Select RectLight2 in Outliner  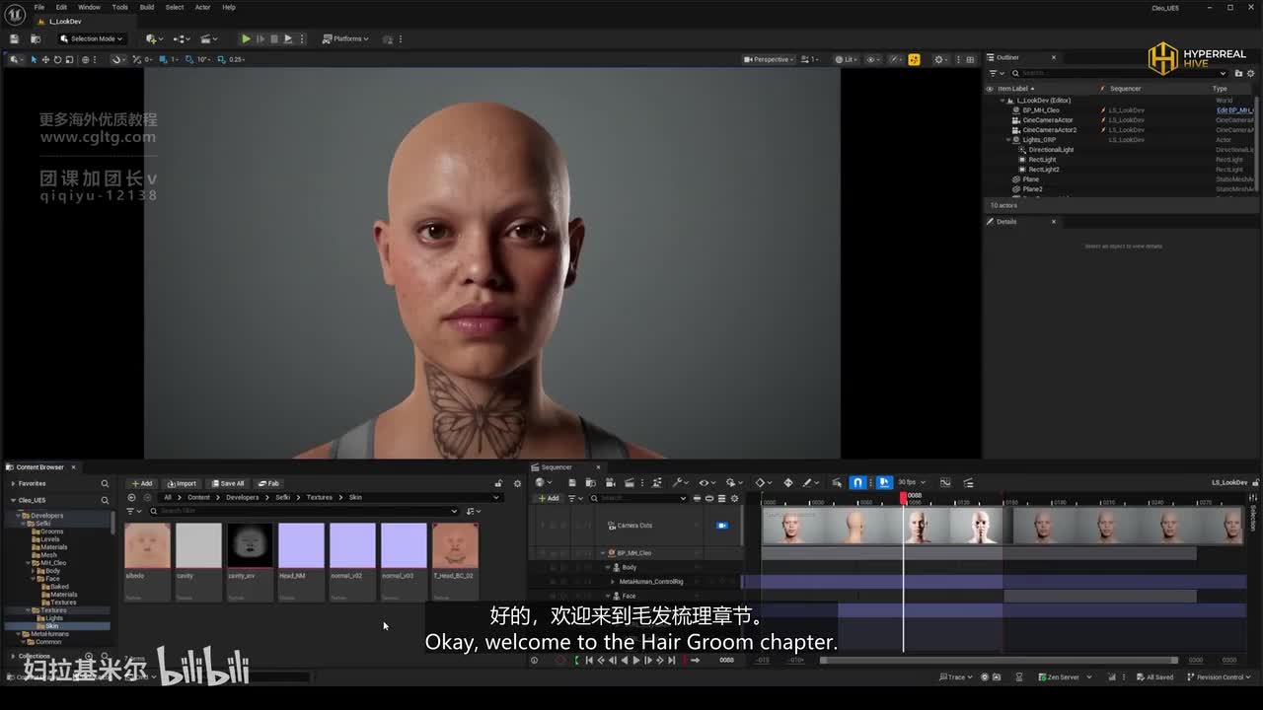pyautogui.click(x=1044, y=170)
